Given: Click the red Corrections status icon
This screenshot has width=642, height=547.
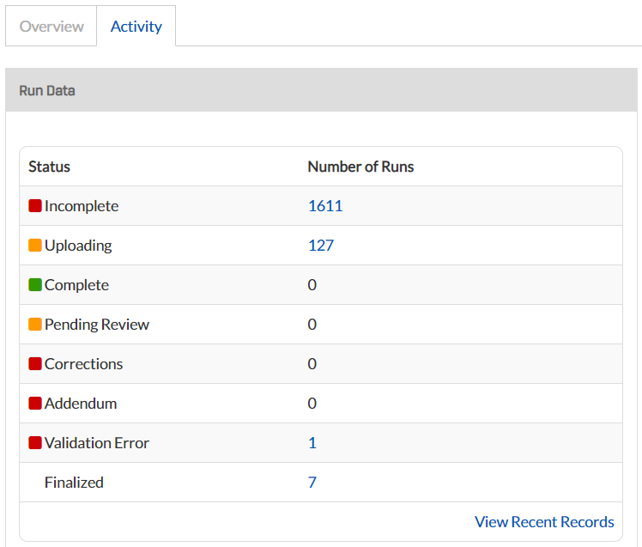Looking at the screenshot, I should (35, 363).
